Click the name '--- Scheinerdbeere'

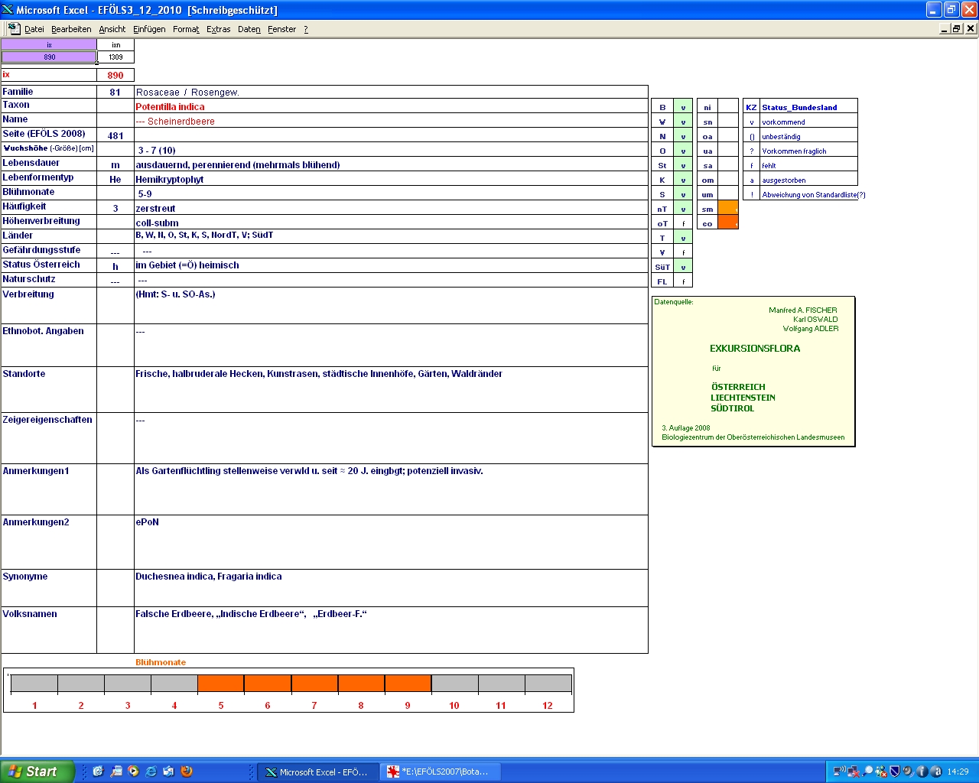pos(175,122)
